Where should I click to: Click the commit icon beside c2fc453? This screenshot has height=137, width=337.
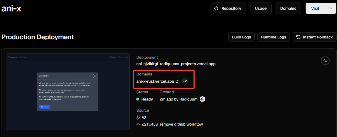click(x=138, y=124)
